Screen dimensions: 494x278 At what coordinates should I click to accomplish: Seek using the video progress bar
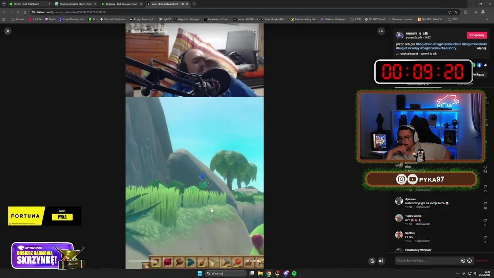(185, 261)
